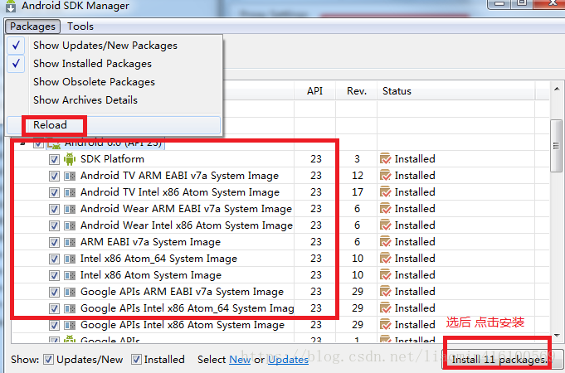Click the system image icon for Android TV Intel x86 Atom
565x373 pixels.
(70, 192)
